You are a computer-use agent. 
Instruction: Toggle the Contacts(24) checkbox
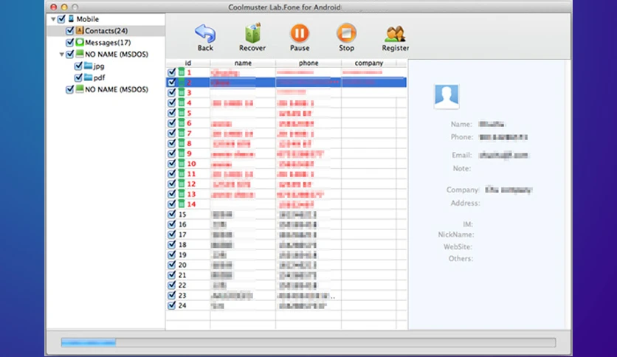(x=70, y=31)
